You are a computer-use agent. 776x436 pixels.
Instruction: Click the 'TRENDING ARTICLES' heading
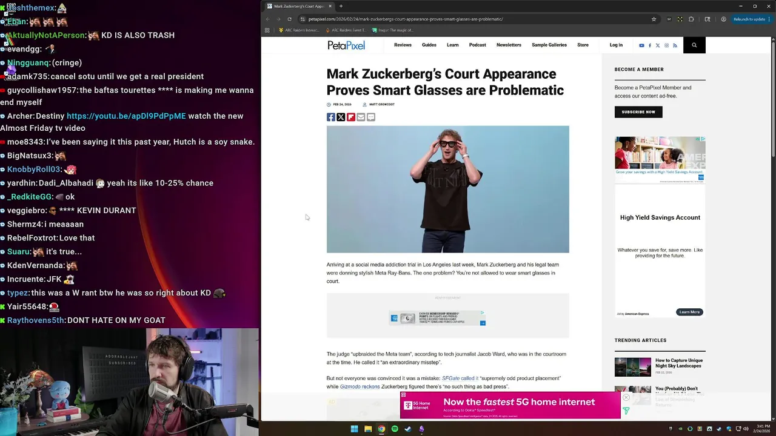[x=640, y=340]
